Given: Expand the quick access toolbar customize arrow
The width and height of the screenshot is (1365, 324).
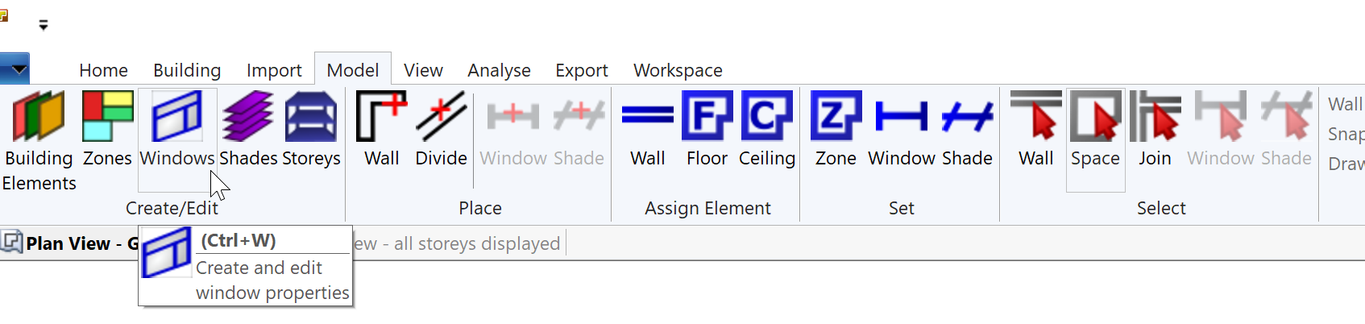Looking at the screenshot, I should pyautogui.click(x=44, y=26).
